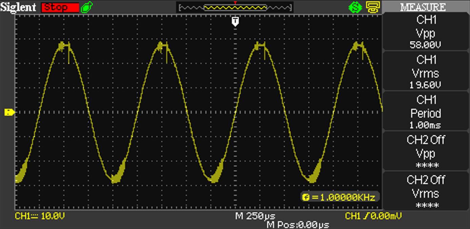Click the green S status icon
Viewport: 470px width, 229px height.
tap(355, 7)
